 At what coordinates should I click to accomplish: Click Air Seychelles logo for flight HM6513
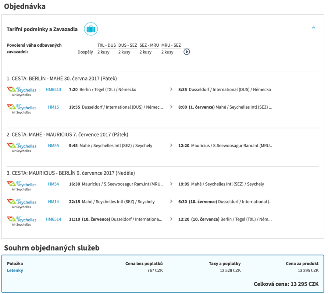[x=22, y=91]
